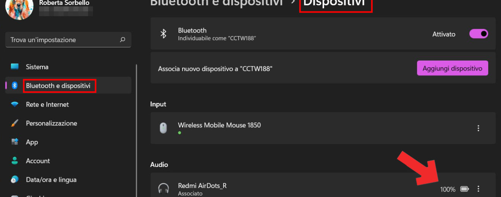
Task: Click the search magnifier icon
Action: [123, 40]
